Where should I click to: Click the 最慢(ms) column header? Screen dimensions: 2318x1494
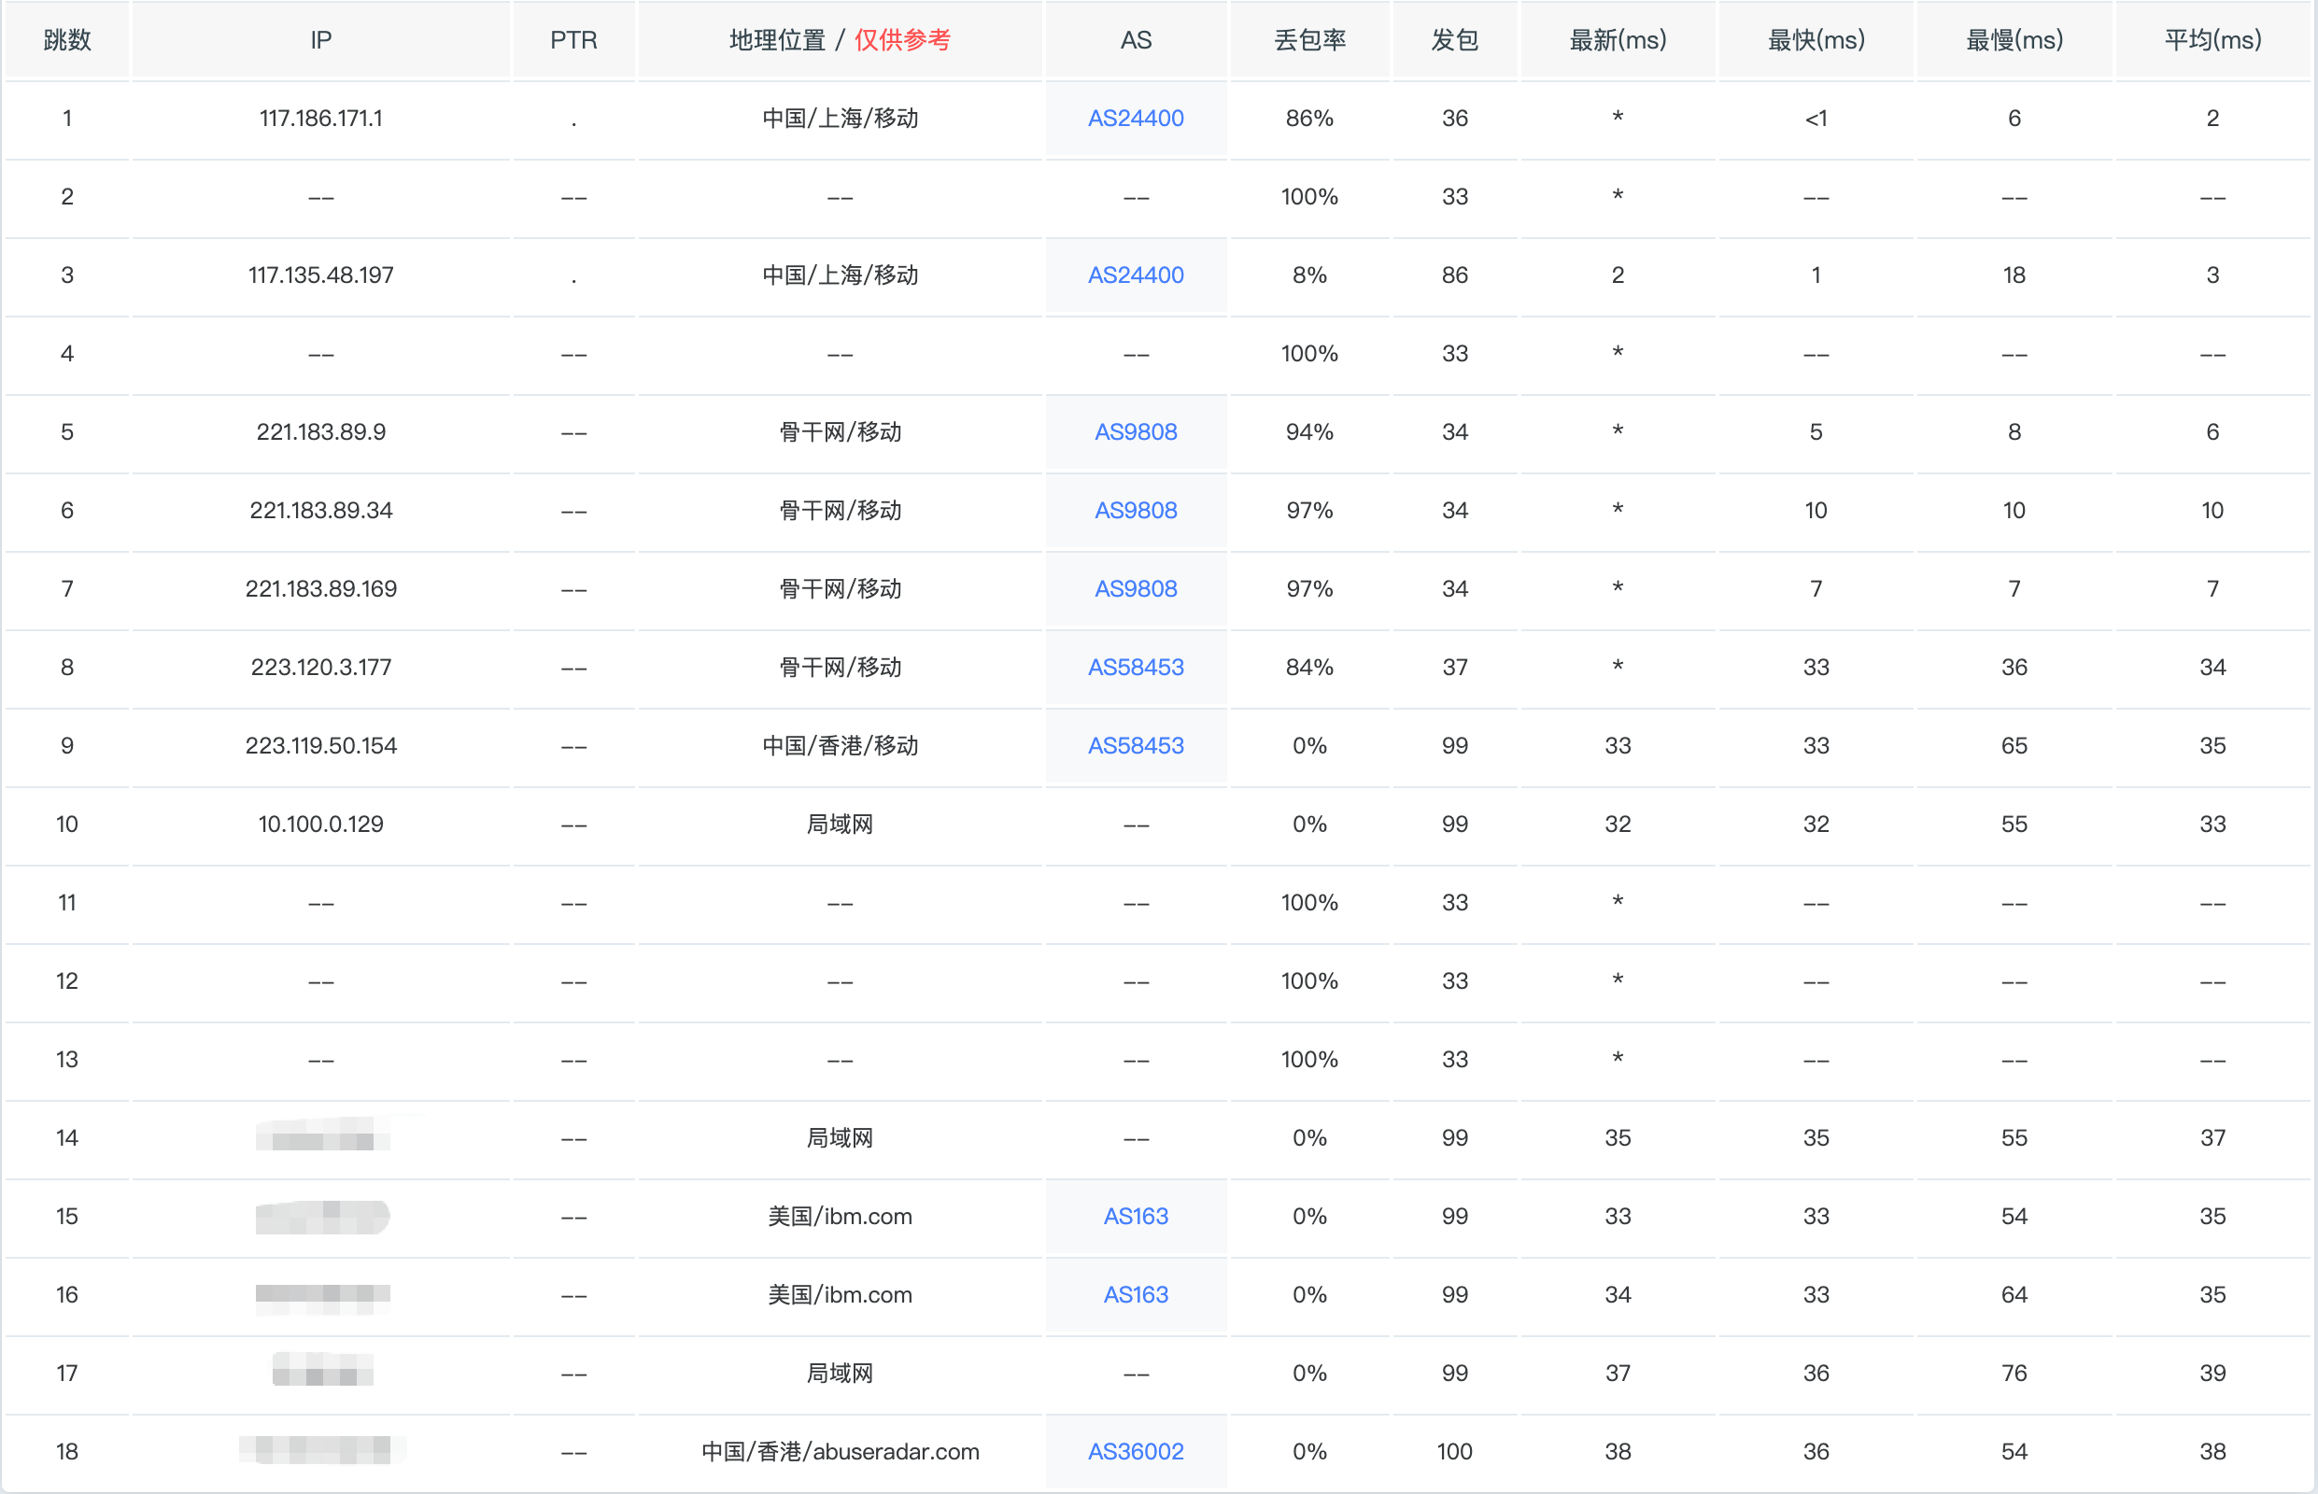(x=2014, y=40)
